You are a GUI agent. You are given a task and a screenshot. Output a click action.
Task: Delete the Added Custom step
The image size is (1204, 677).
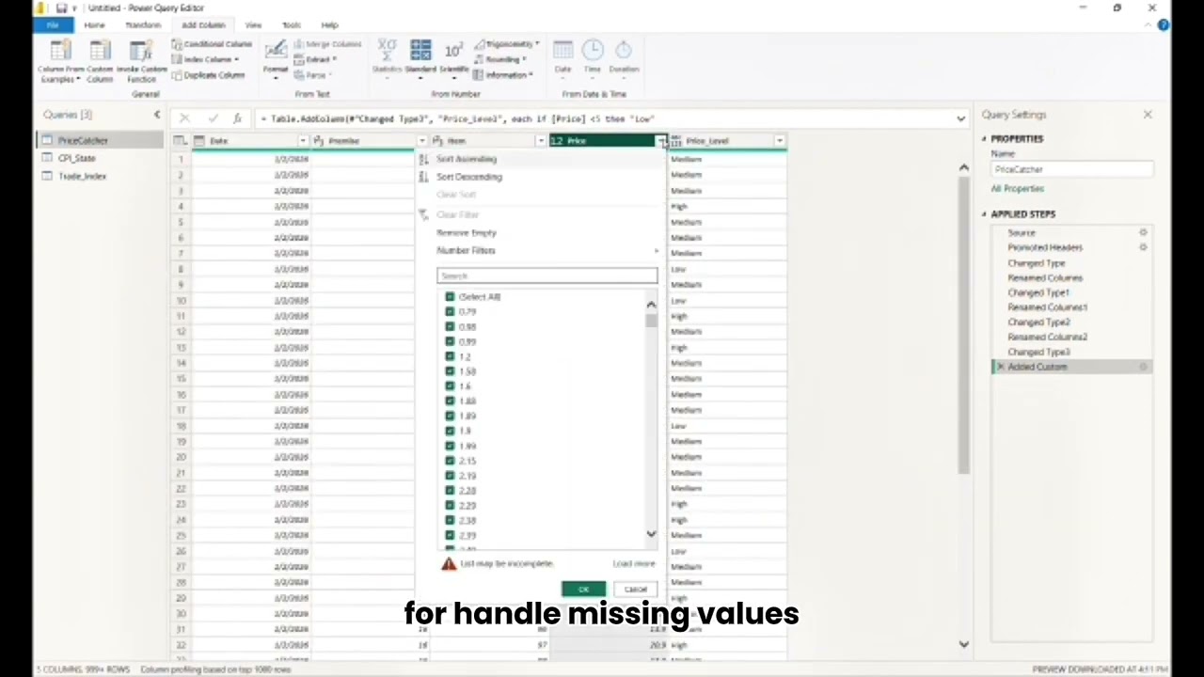pos(1000,367)
